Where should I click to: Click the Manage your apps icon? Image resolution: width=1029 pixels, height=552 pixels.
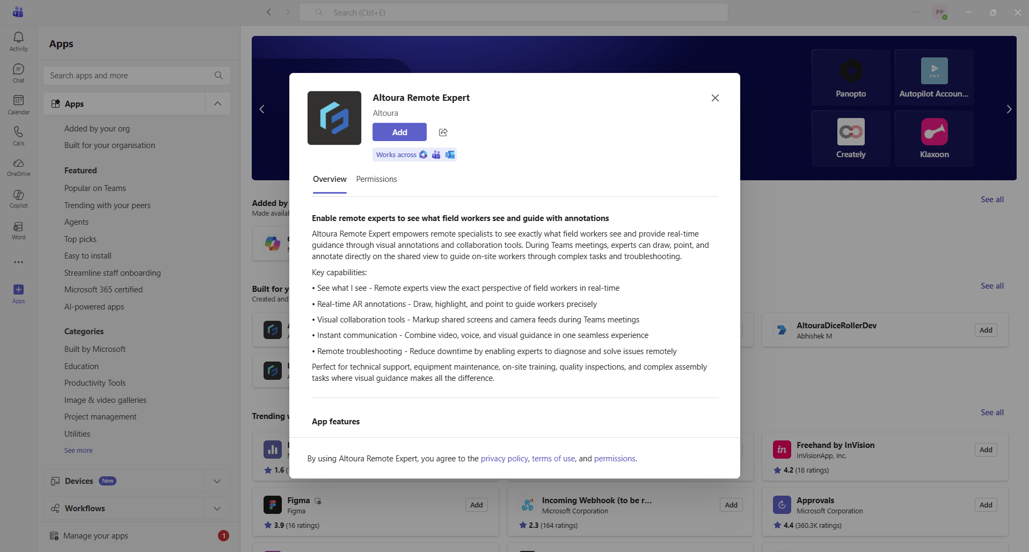[54, 536]
